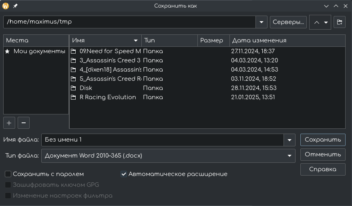Select the R Racing Evolution folder
The height and width of the screenshot is (206, 352).
[x=108, y=97]
